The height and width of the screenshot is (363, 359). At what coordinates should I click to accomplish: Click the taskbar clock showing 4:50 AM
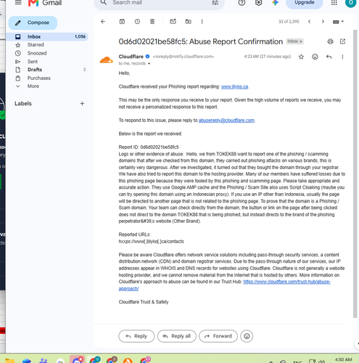(344, 359)
